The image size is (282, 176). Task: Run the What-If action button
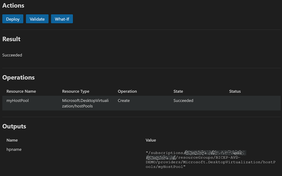tap(62, 19)
